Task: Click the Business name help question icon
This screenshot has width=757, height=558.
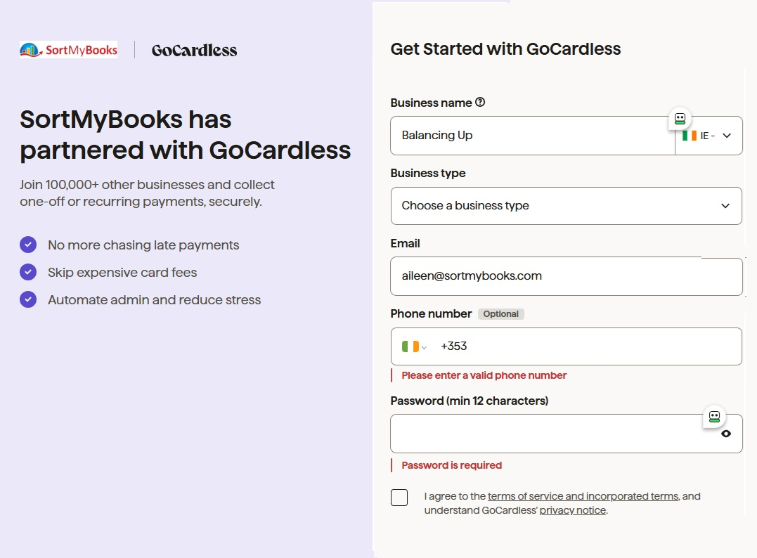Action: (480, 103)
